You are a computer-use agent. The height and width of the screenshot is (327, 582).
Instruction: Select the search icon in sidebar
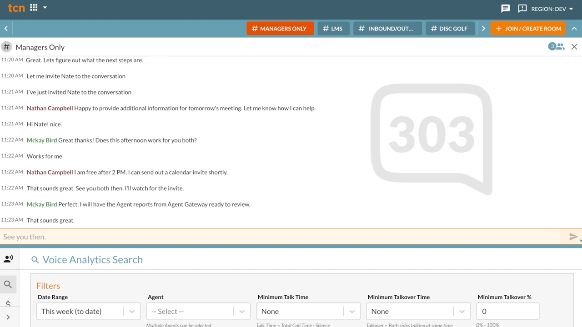(8, 284)
